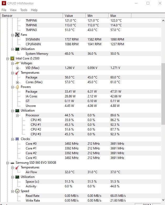Click the Clocks waveform icon
Image resolution: width=165 pixels, height=205 pixels.
[x=17, y=139]
